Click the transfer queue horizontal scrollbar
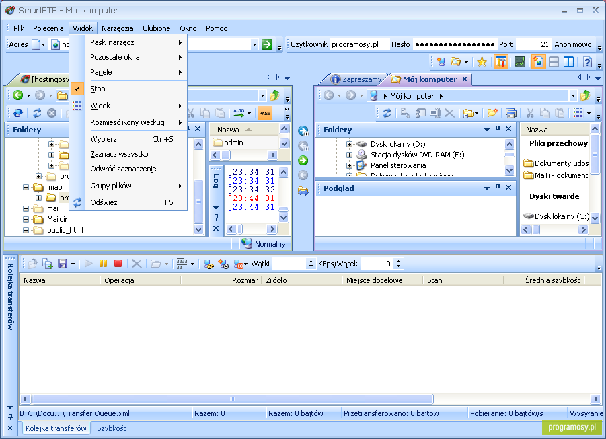Viewport: 606px width, 439px height. (233, 399)
